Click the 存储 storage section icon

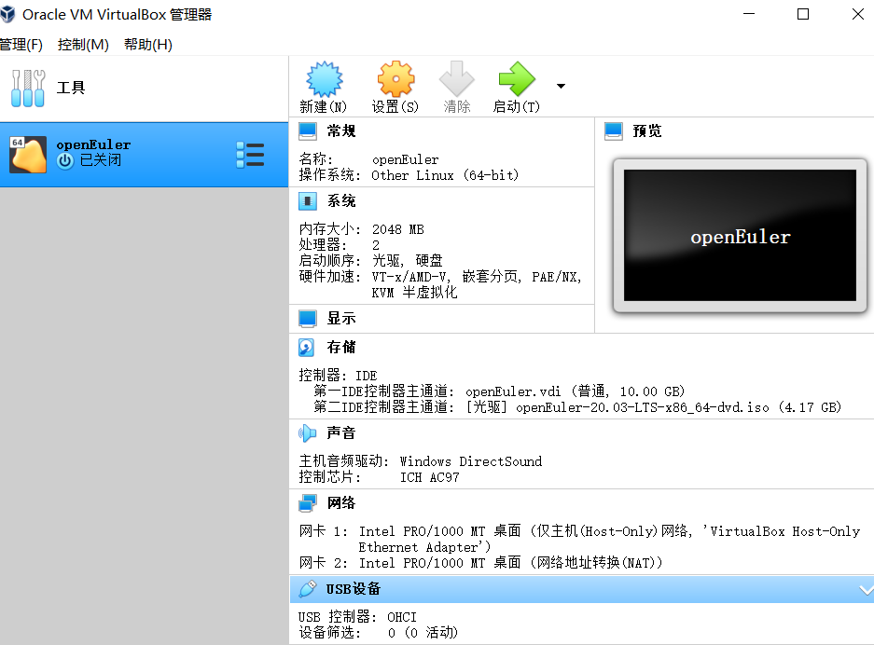click(x=307, y=347)
